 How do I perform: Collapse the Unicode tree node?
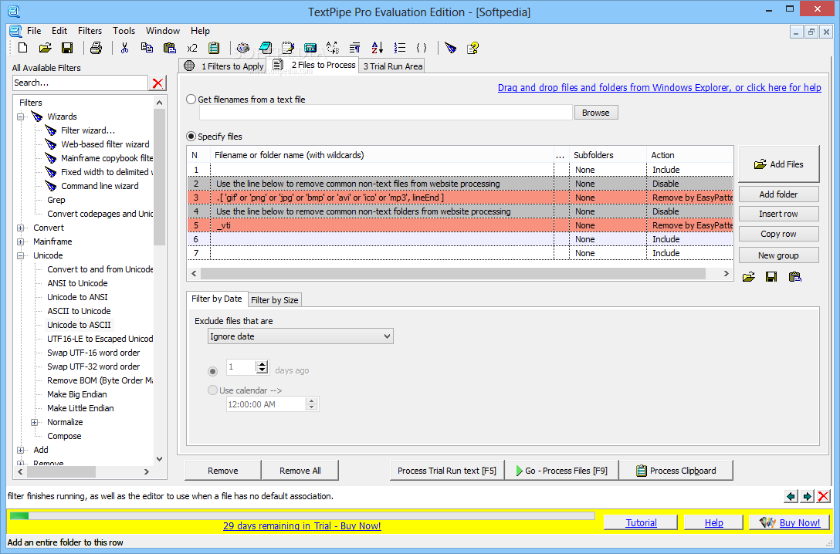point(20,255)
